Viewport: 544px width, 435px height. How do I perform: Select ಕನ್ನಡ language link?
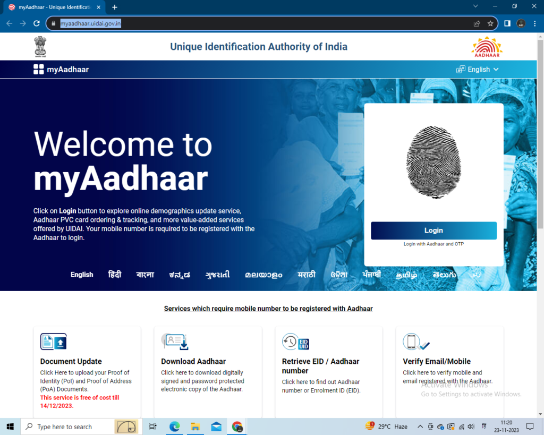(x=180, y=275)
